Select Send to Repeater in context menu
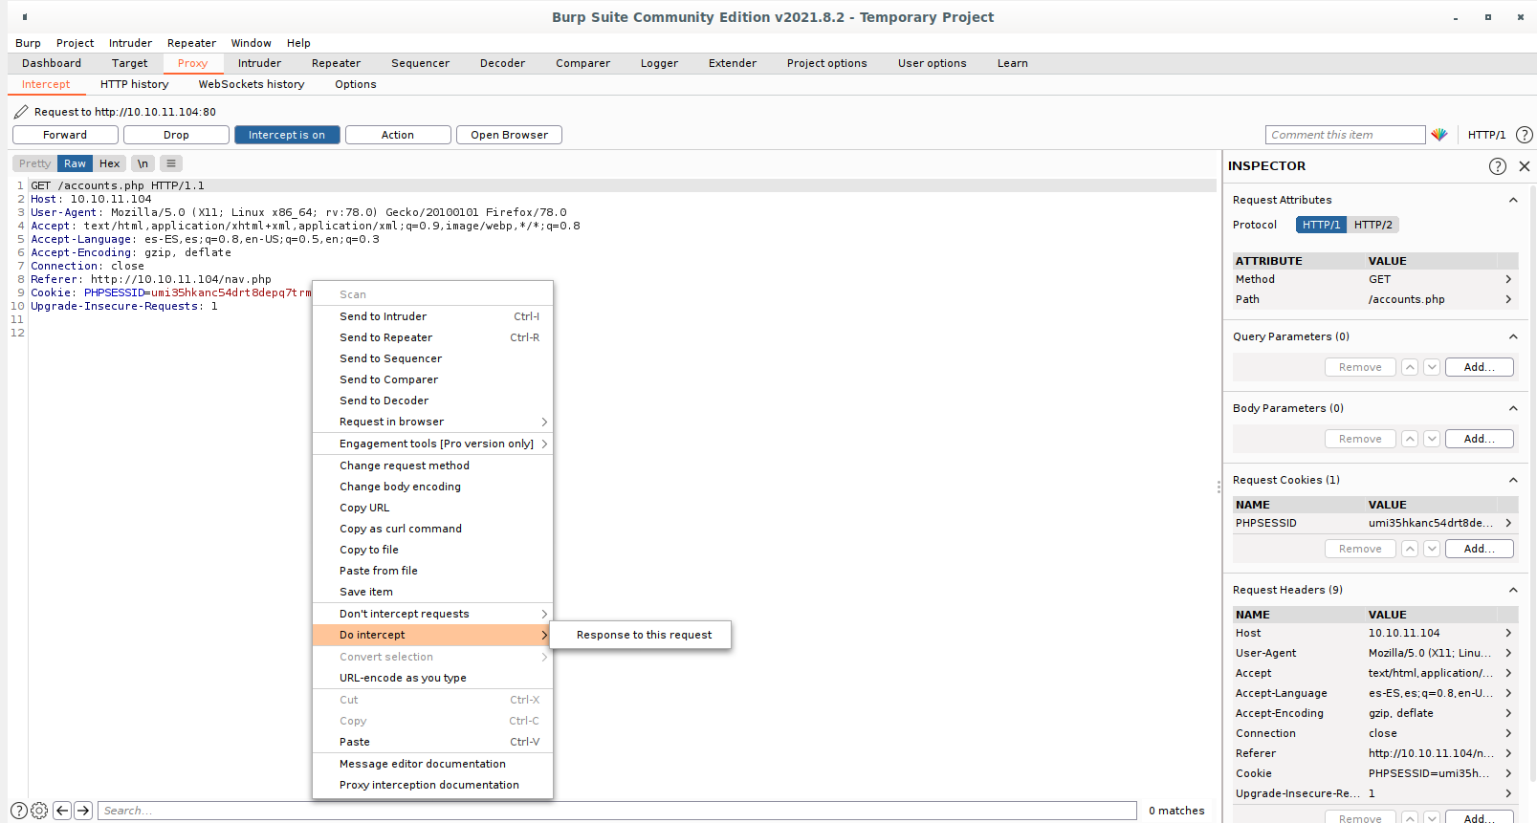Screen dimensions: 1537x823 [386, 337]
